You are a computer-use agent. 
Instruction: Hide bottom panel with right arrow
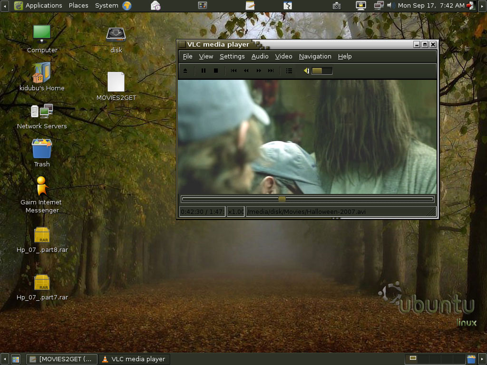coord(482,359)
